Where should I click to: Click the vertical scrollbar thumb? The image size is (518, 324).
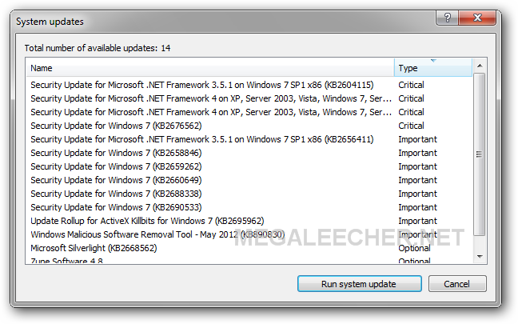(480, 154)
